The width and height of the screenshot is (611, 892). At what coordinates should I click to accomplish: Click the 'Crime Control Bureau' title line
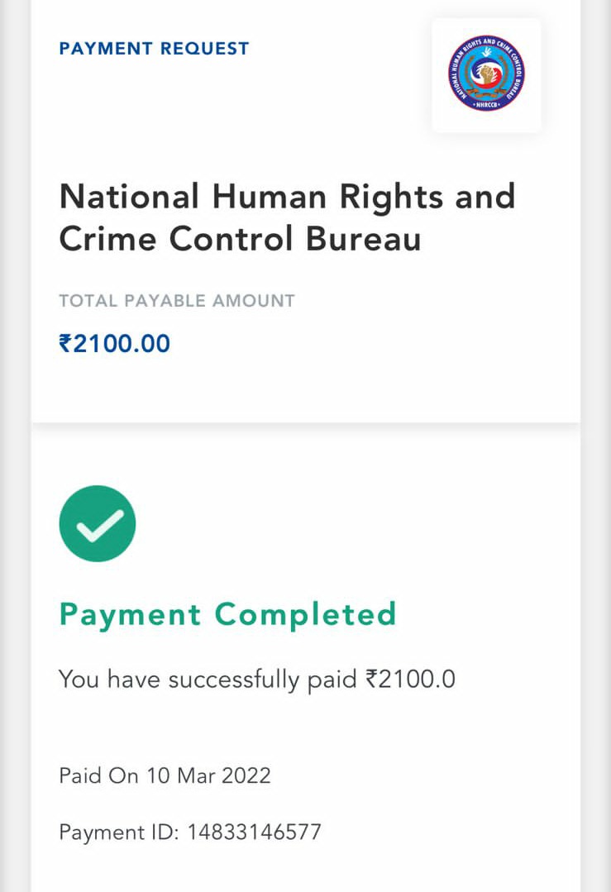(x=240, y=239)
